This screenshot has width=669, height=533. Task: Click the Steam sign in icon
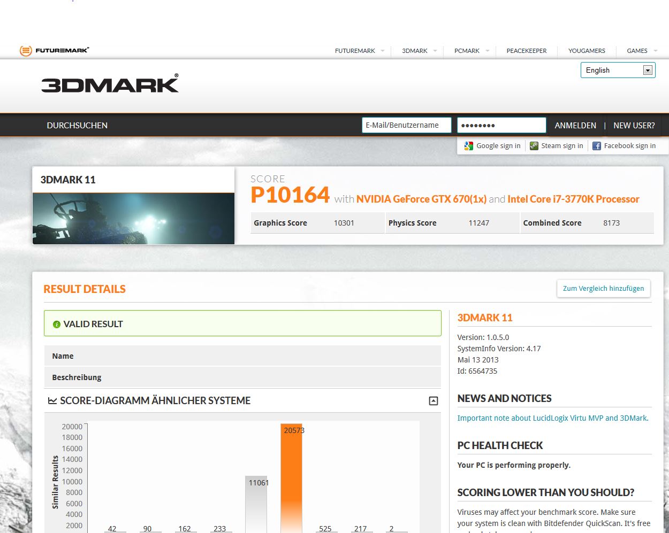tap(534, 146)
